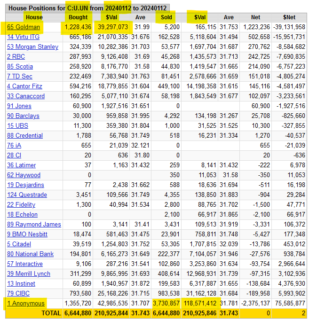
Task: Select Anonymous $Net 75,585,877
Action: coord(290,303)
